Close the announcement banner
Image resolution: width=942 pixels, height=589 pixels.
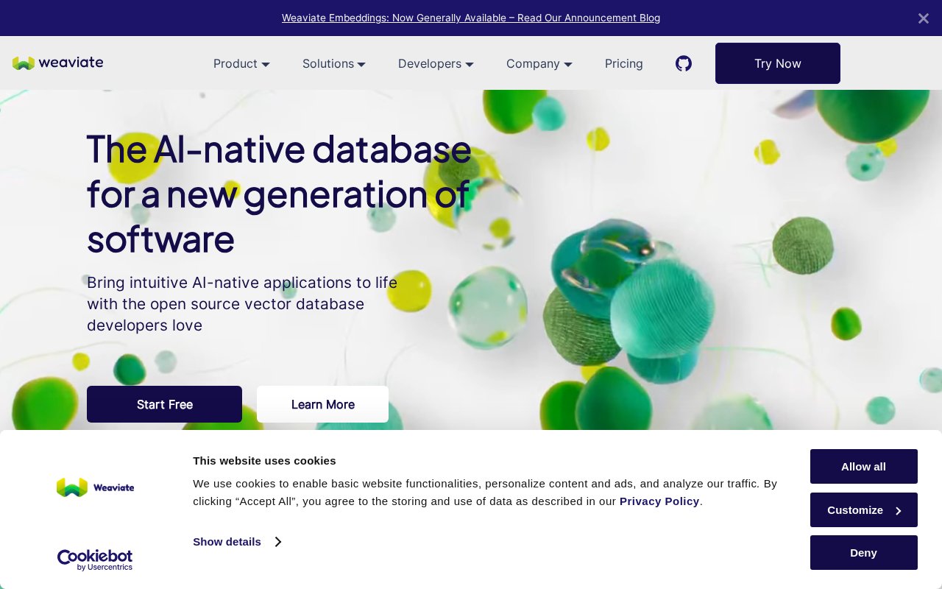pyautogui.click(x=923, y=18)
